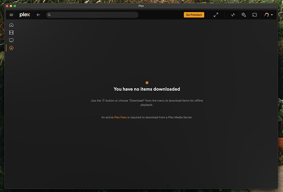The image size is (283, 192).
Task: Open the hamburger sidebar menu
Action: pyautogui.click(x=11, y=15)
